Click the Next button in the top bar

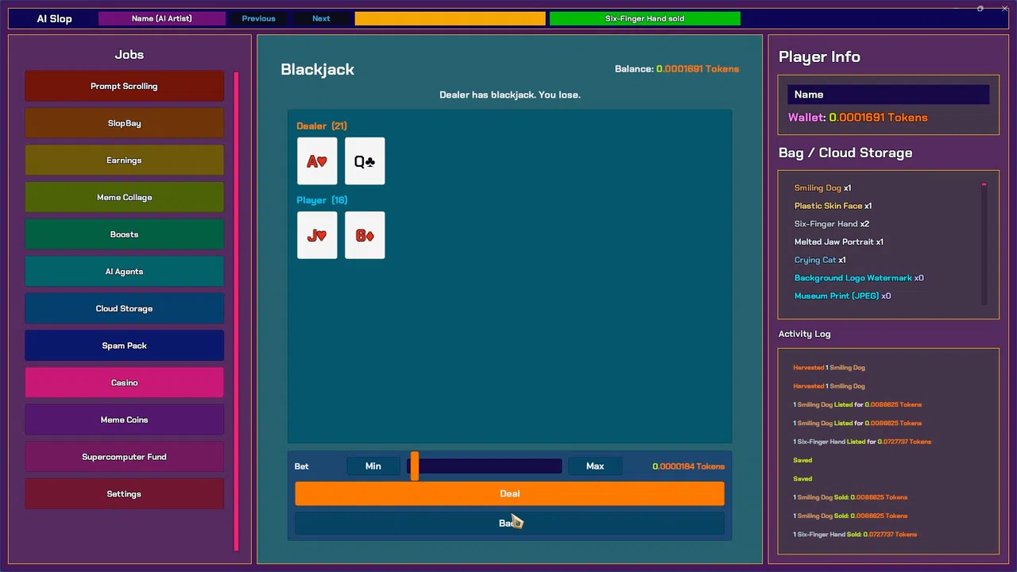coord(321,18)
